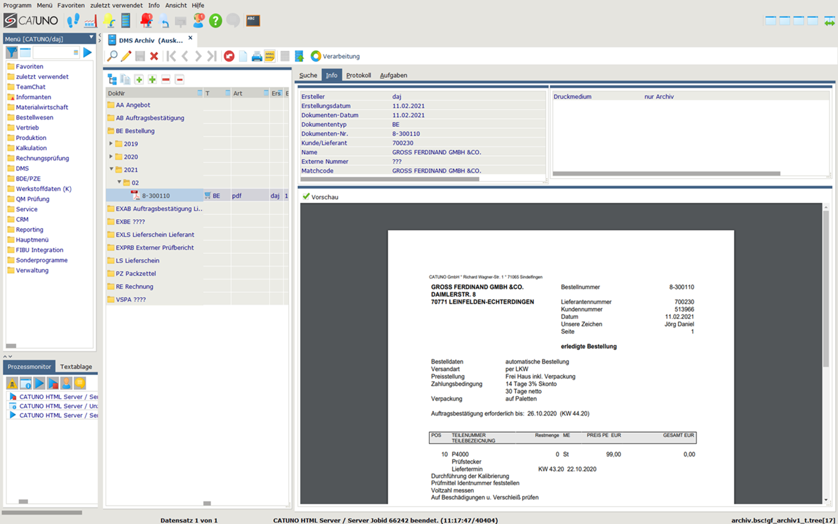This screenshot has height=524, width=838.
Task: Select the 8-300110 document row
Action: pyautogui.click(x=156, y=196)
